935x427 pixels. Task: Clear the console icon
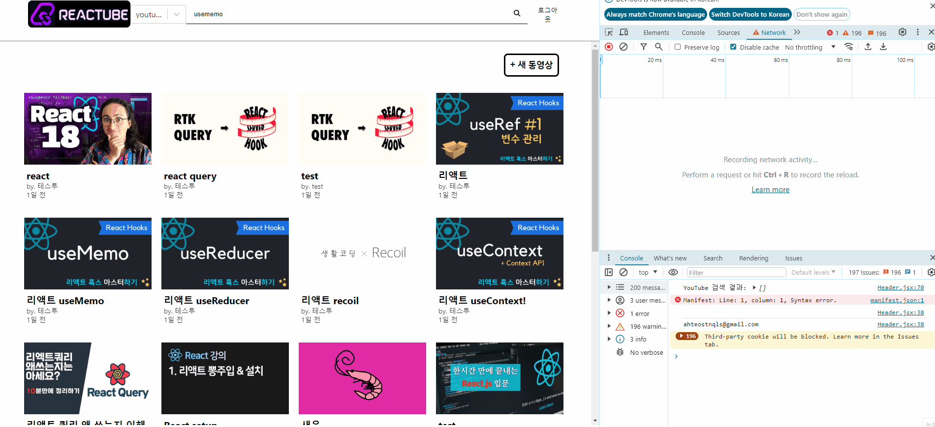click(623, 272)
